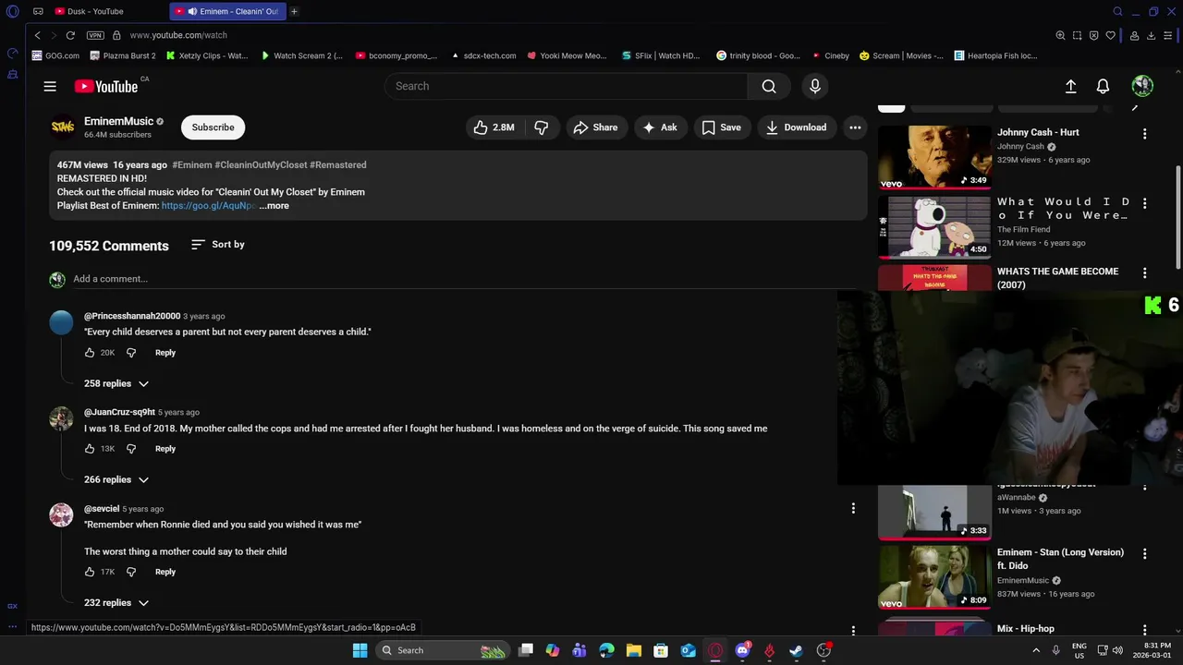Open options for Eminem - Stan video
Image resolution: width=1183 pixels, height=665 pixels.
1144,554
